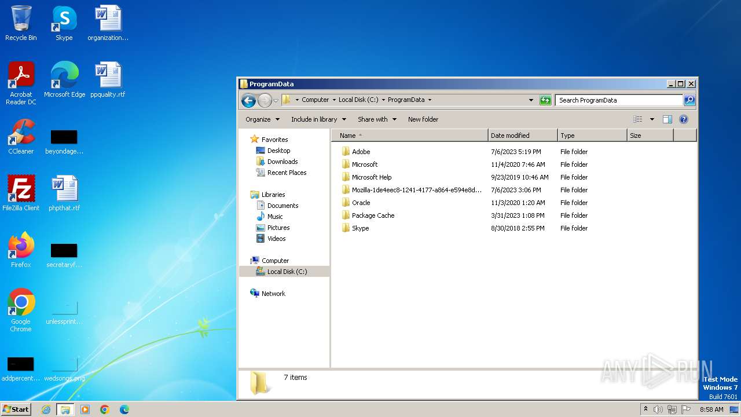Click the Computer breadcrumb segment
Image resolution: width=741 pixels, height=417 pixels.
(316, 100)
